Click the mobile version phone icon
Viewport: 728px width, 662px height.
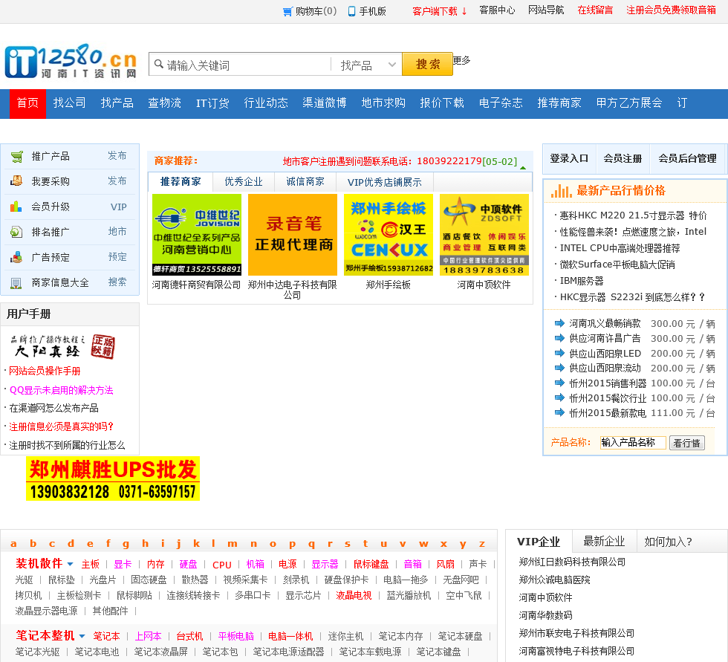[x=352, y=11]
